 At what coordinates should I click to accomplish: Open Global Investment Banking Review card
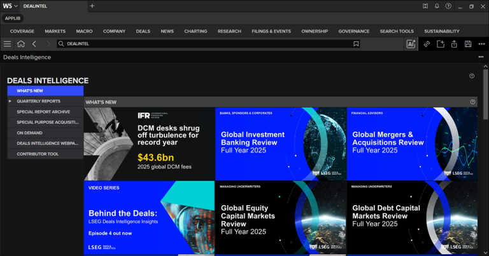tap(281, 144)
